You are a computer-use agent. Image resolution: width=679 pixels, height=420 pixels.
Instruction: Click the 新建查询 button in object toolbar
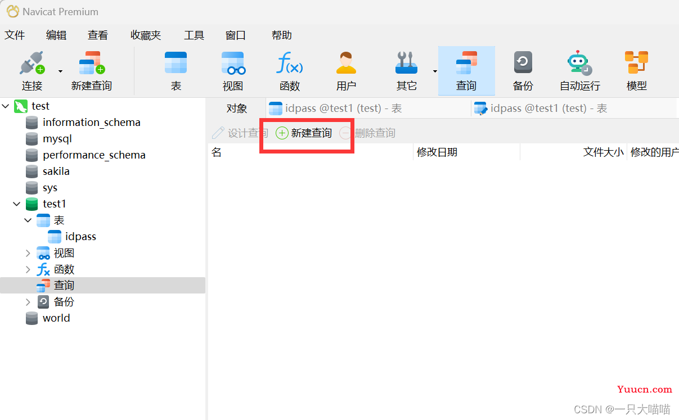click(304, 133)
